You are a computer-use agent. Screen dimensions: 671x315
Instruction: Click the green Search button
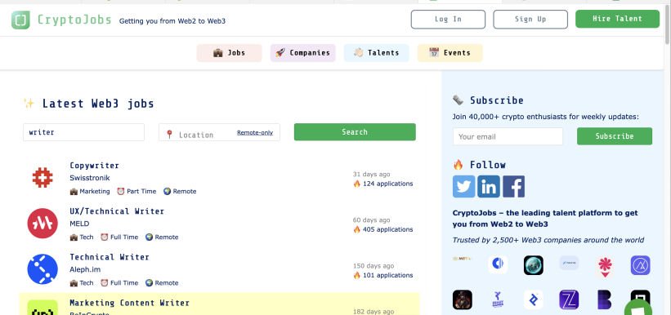point(355,132)
